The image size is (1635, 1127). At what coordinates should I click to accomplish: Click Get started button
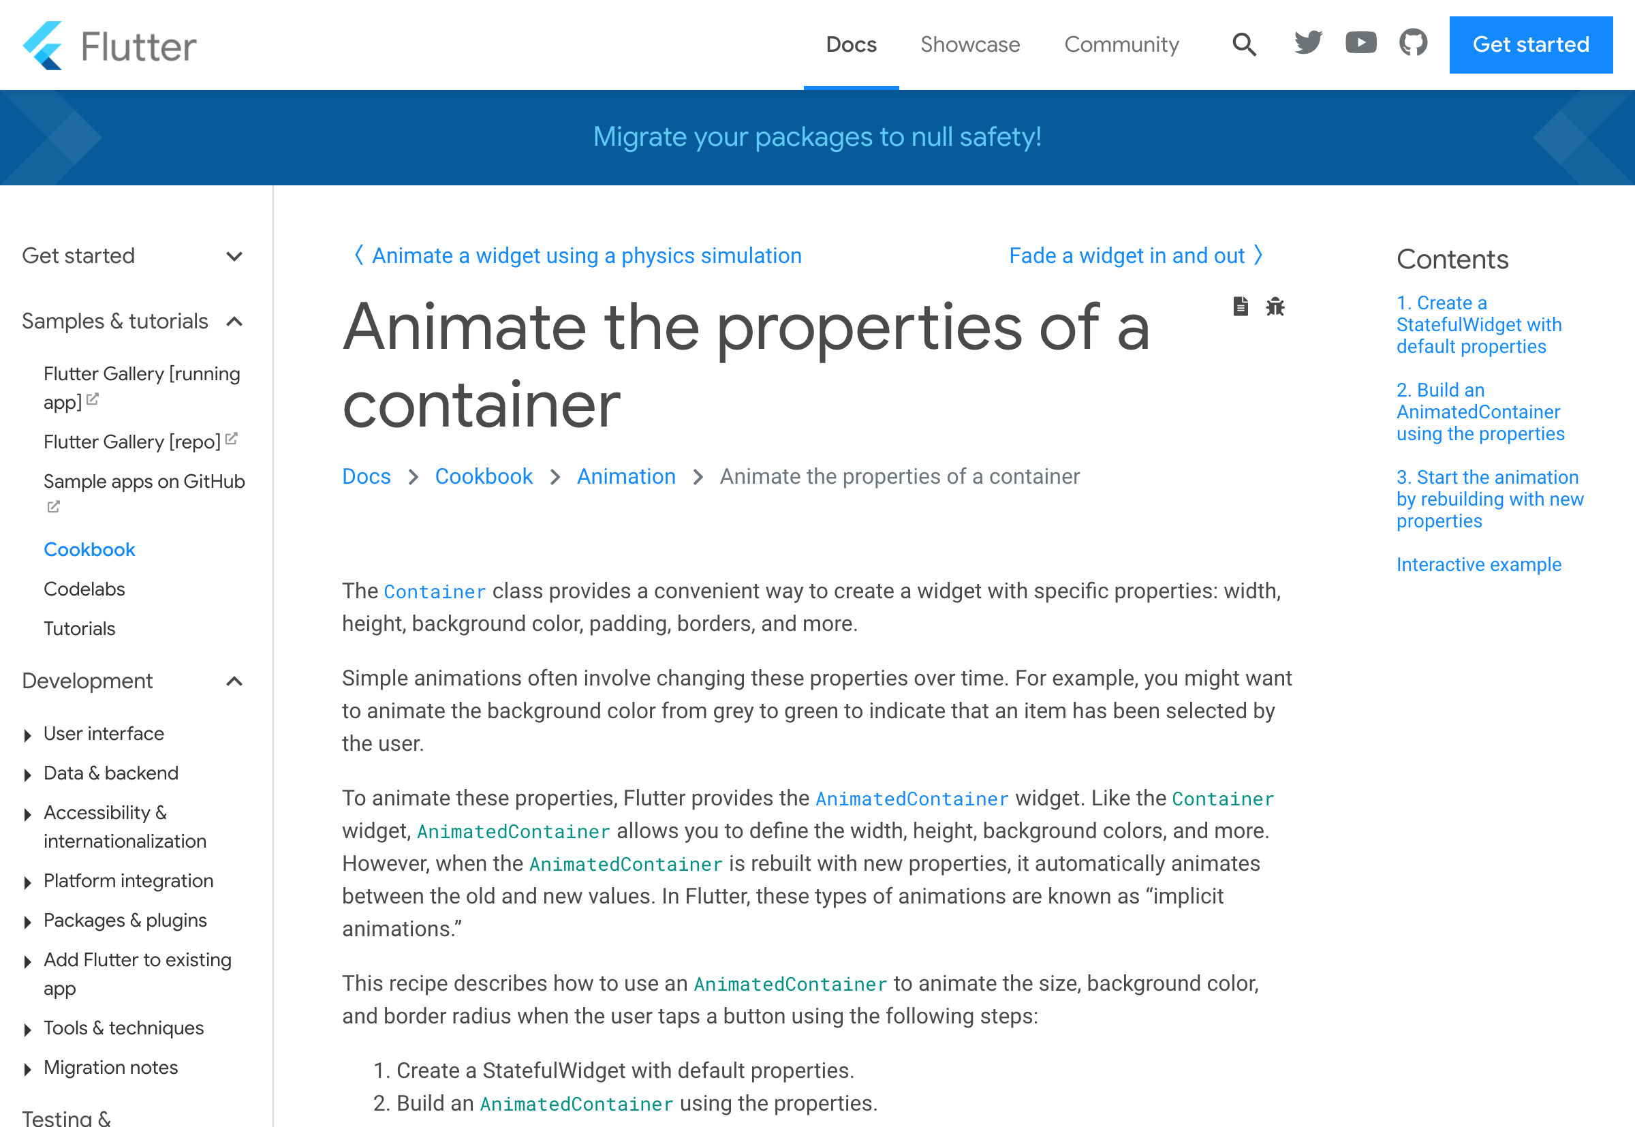tap(1531, 45)
